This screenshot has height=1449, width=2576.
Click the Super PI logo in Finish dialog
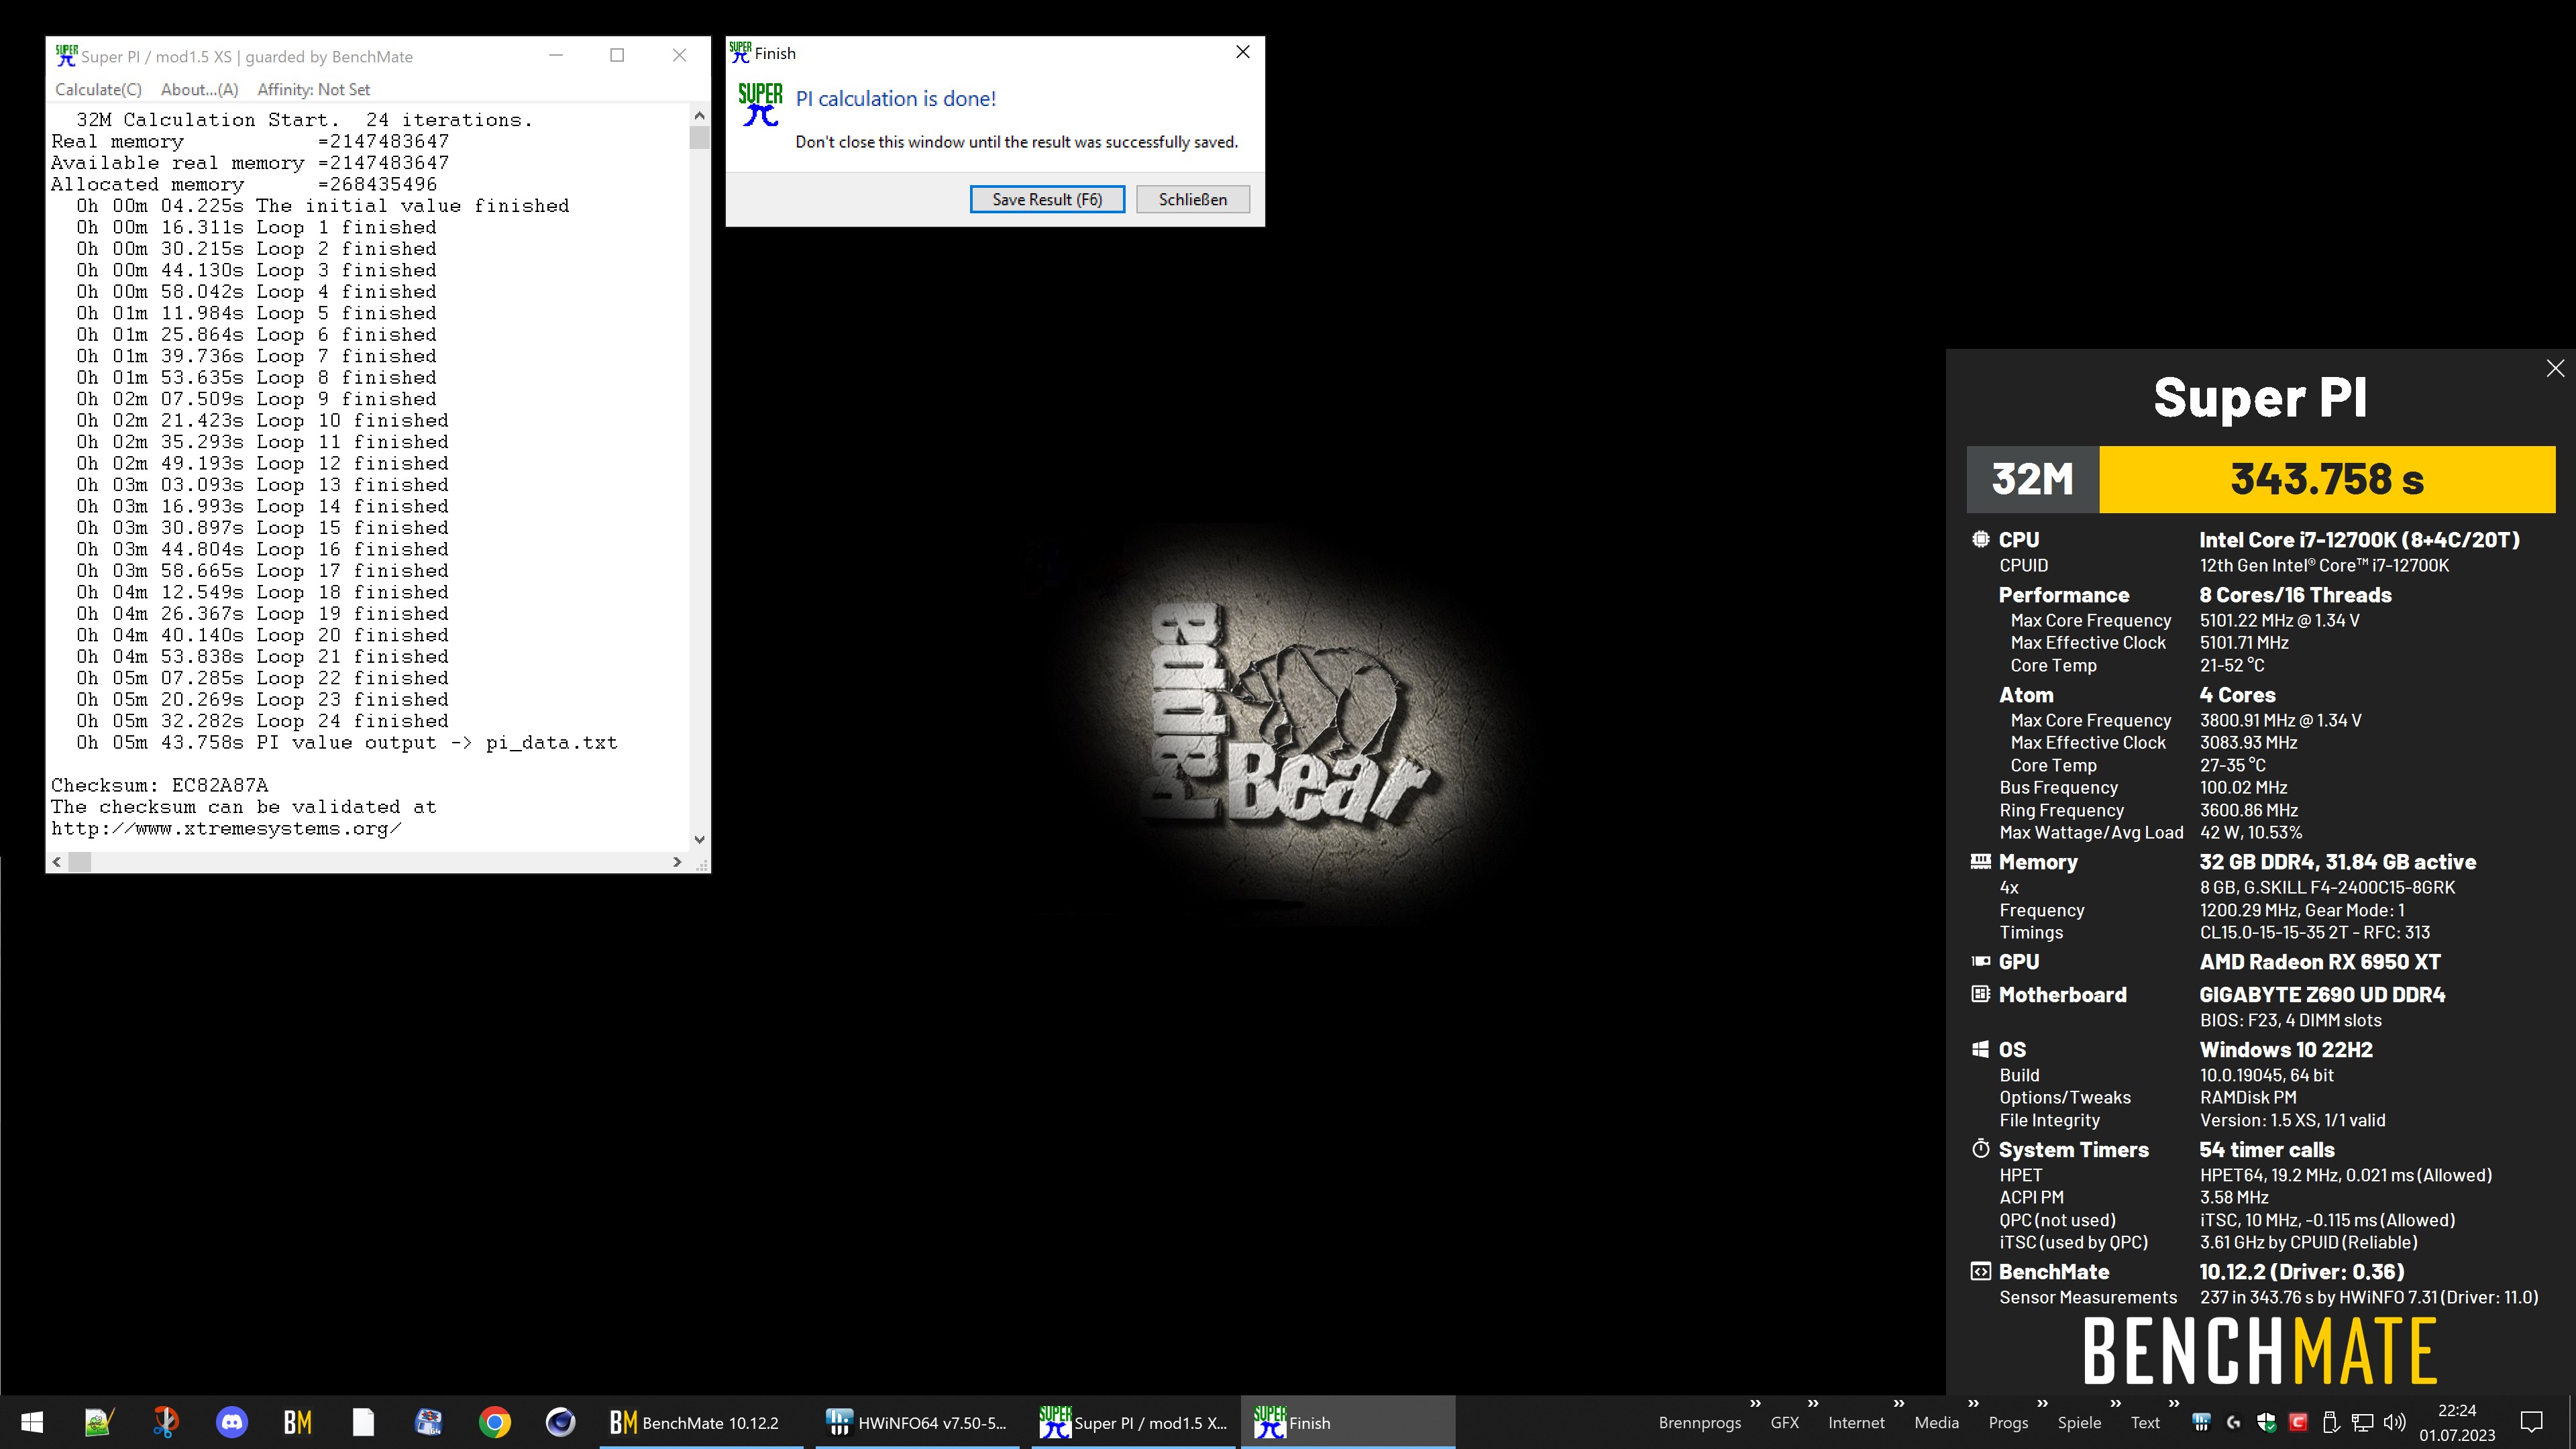pos(760,104)
